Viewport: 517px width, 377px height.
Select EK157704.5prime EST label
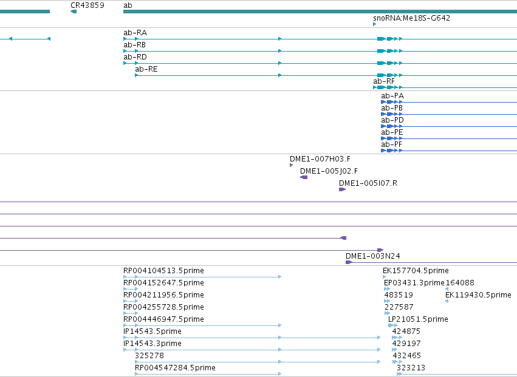(x=416, y=271)
